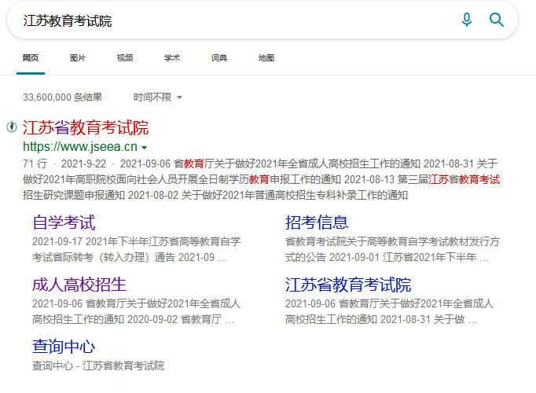Click the 33,600,000 条结果 count text
This screenshot has width=536, height=393.
tap(63, 97)
